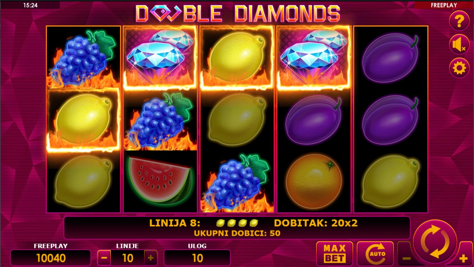Decrease lines with the minus button
This screenshot has height=267, width=474.
pyautogui.click(x=104, y=258)
